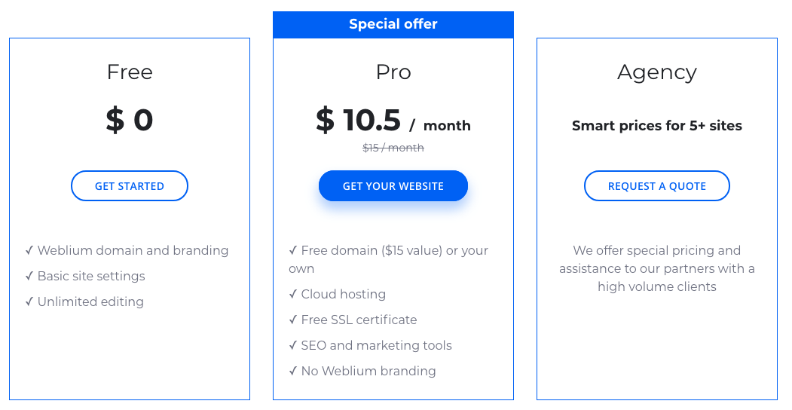Click checkmark beside Cloud hosting
792x410 pixels.
pyautogui.click(x=293, y=295)
